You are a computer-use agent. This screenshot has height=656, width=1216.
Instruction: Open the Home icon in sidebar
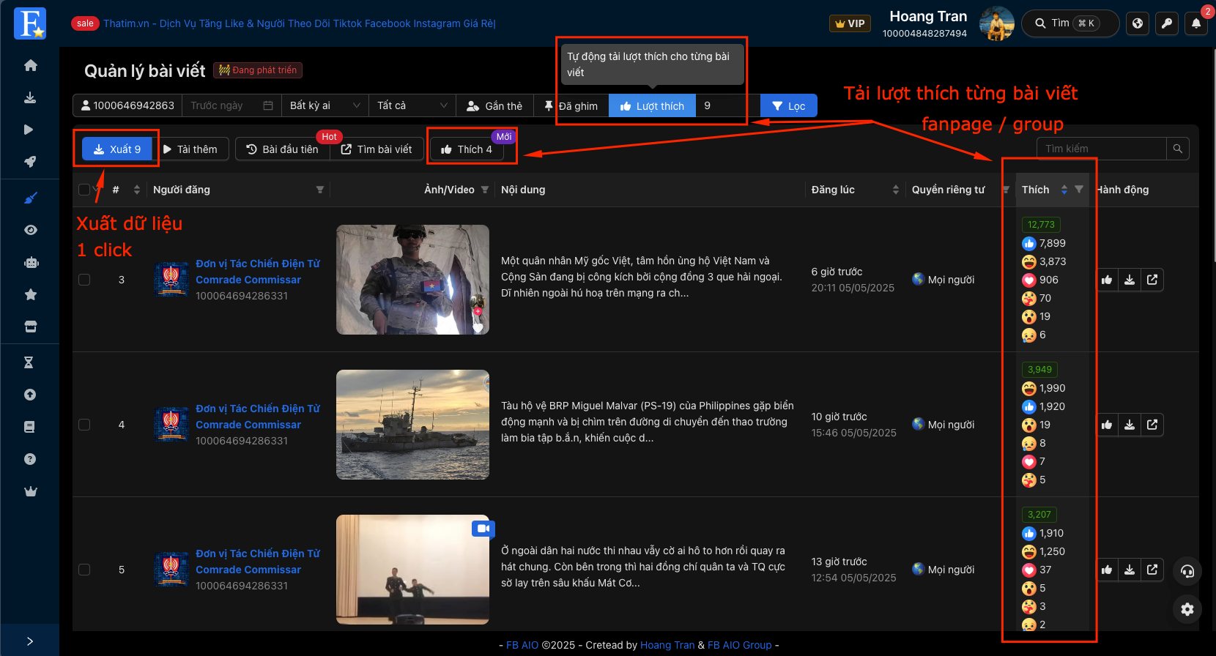pos(30,65)
